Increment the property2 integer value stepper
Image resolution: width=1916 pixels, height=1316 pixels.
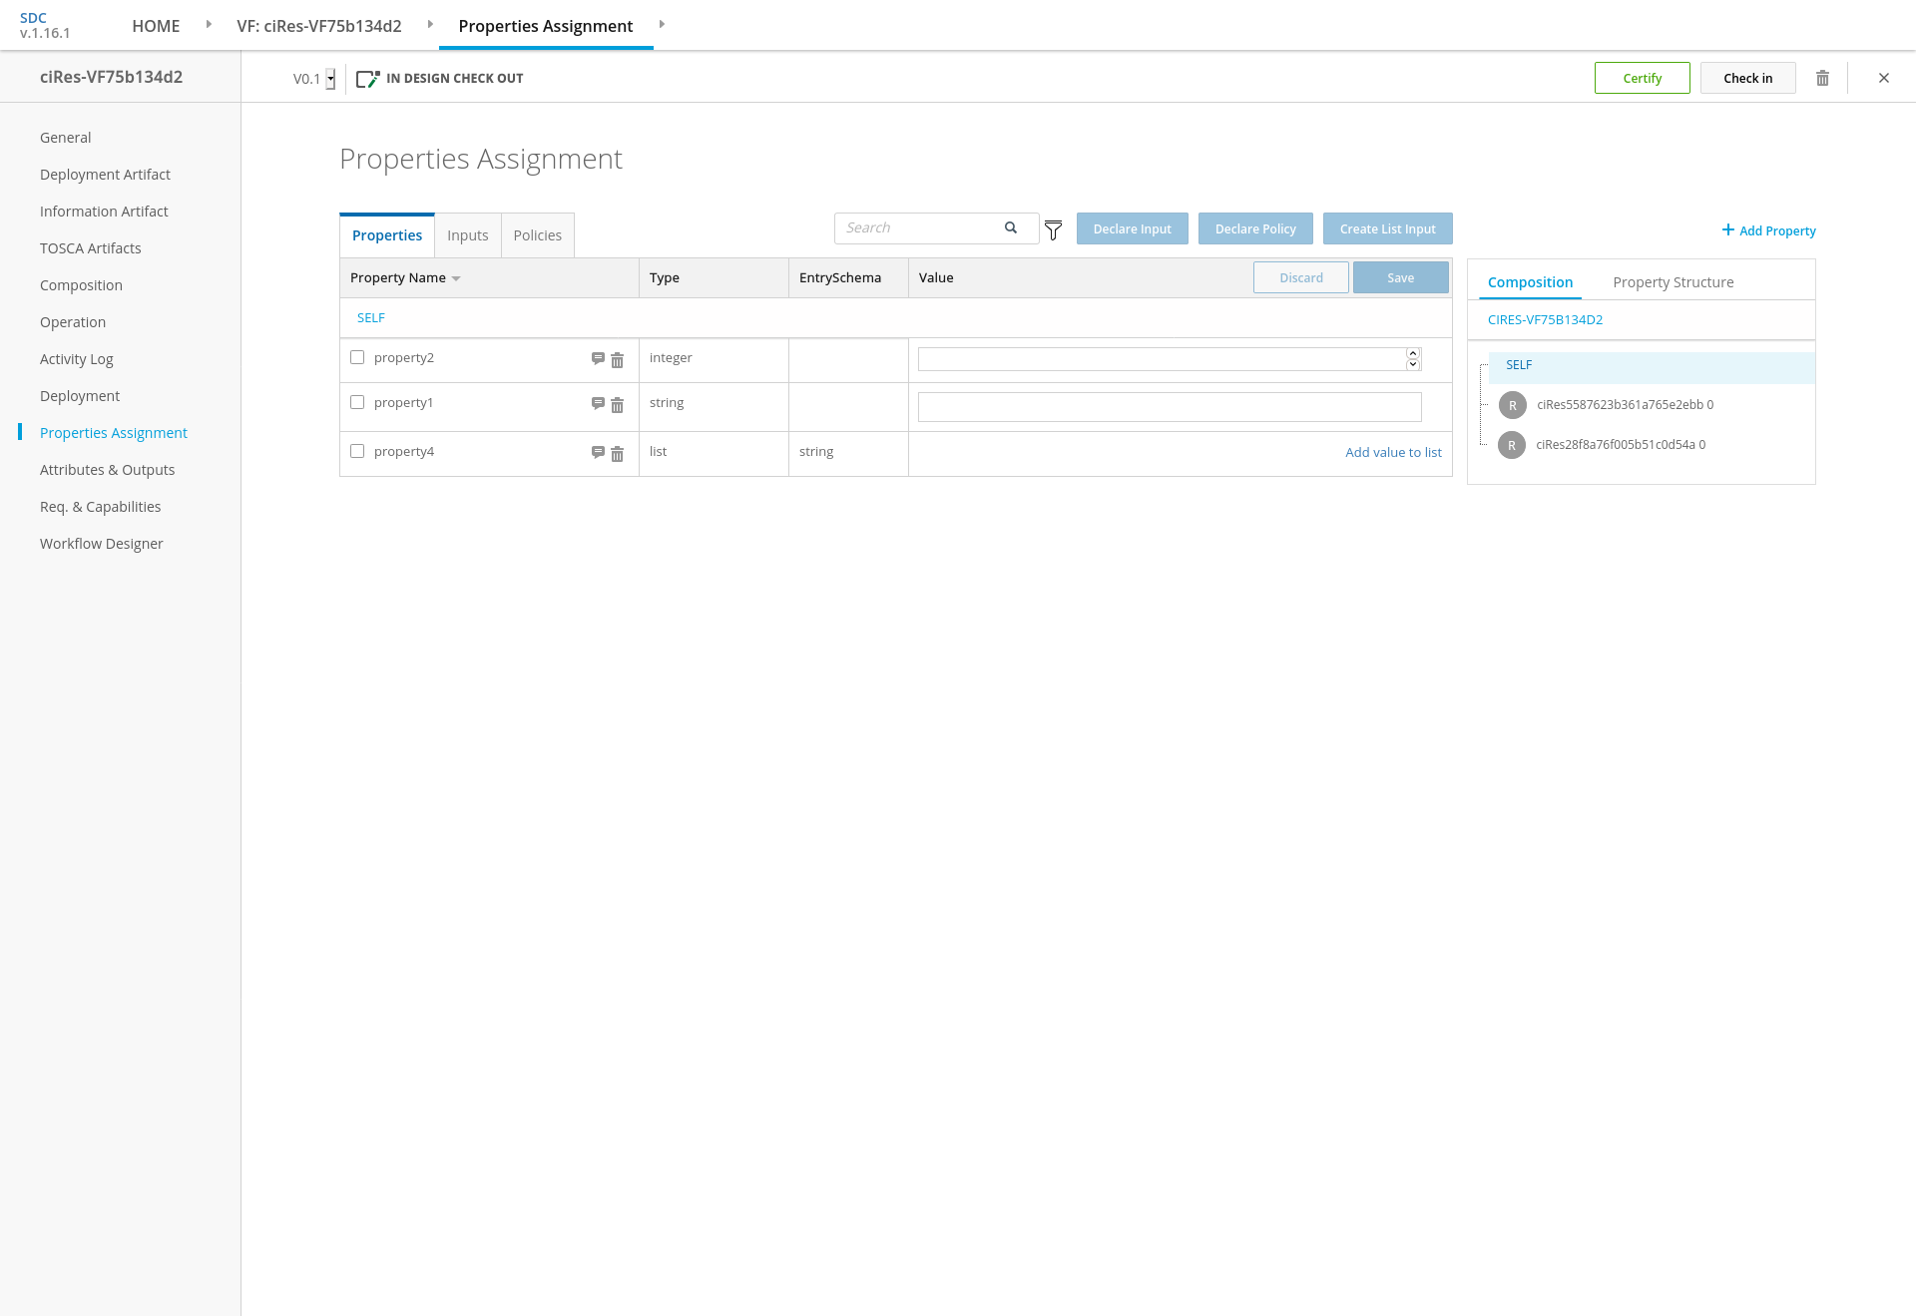(1413, 353)
